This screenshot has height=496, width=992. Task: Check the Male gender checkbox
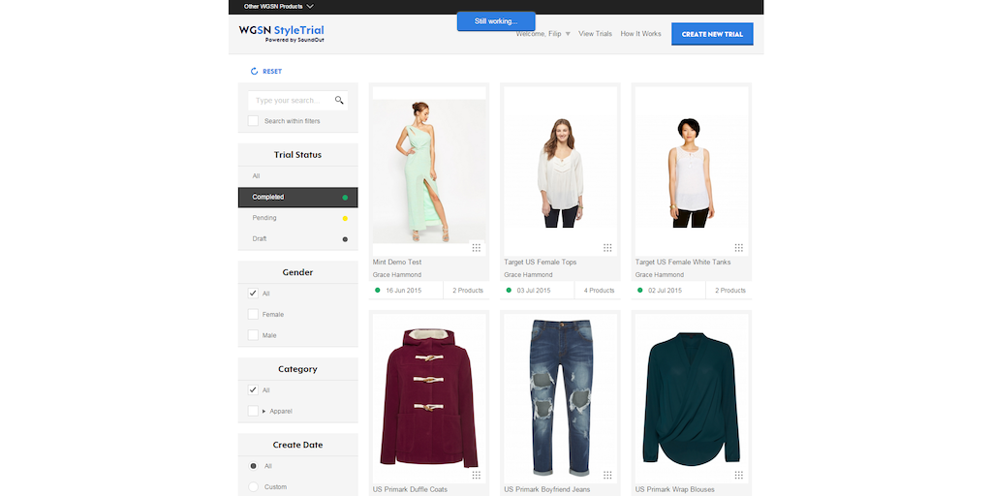(253, 335)
